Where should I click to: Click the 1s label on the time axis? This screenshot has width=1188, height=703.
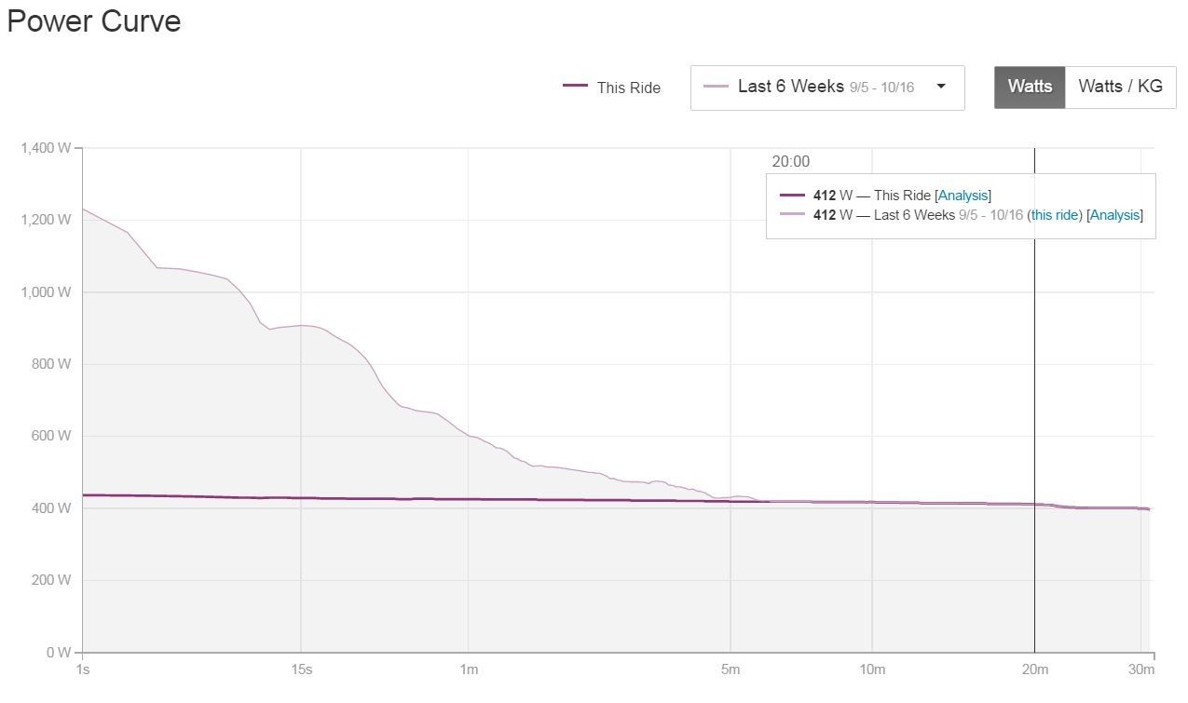point(82,670)
